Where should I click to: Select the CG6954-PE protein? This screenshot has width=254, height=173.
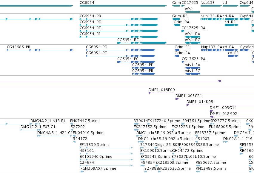tap(121, 56)
